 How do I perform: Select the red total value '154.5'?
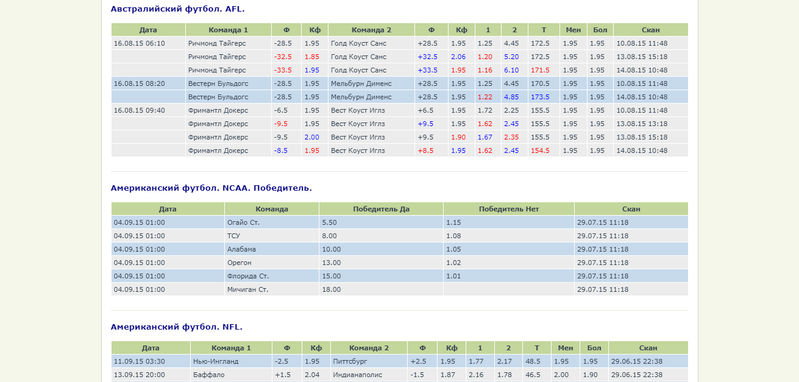tap(540, 150)
